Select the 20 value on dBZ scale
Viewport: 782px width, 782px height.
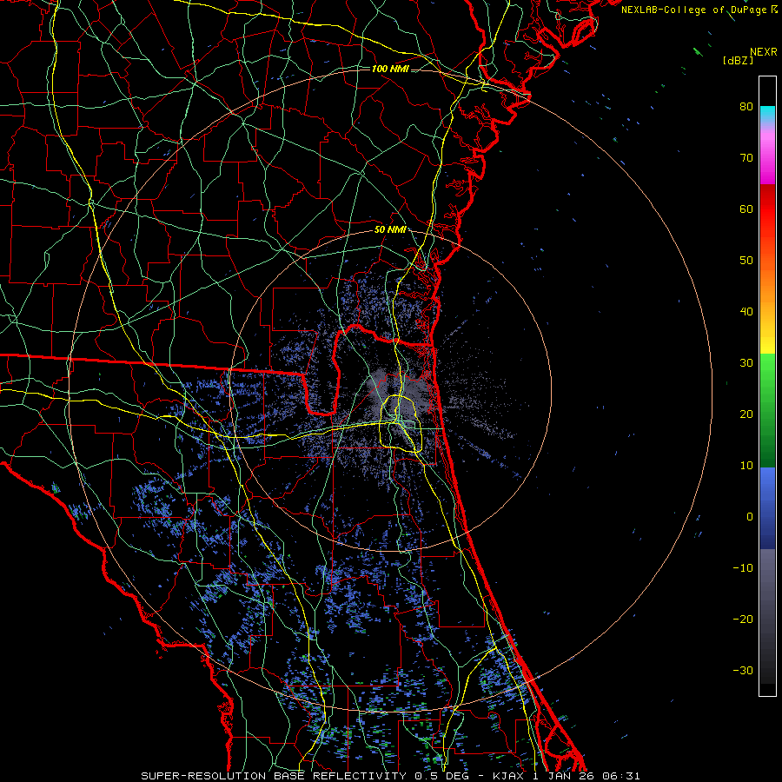(746, 414)
